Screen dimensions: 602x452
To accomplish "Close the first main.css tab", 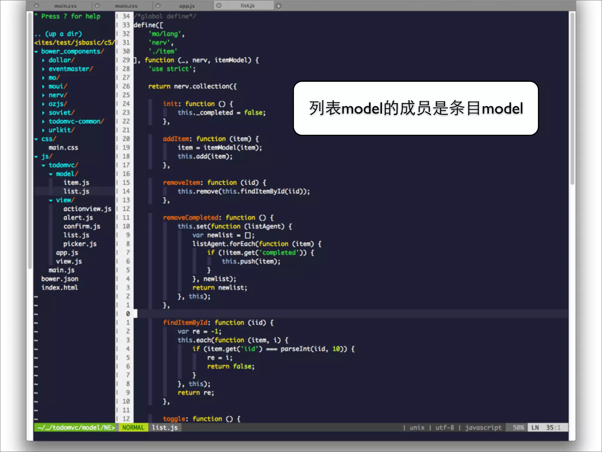I will (36, 6).
